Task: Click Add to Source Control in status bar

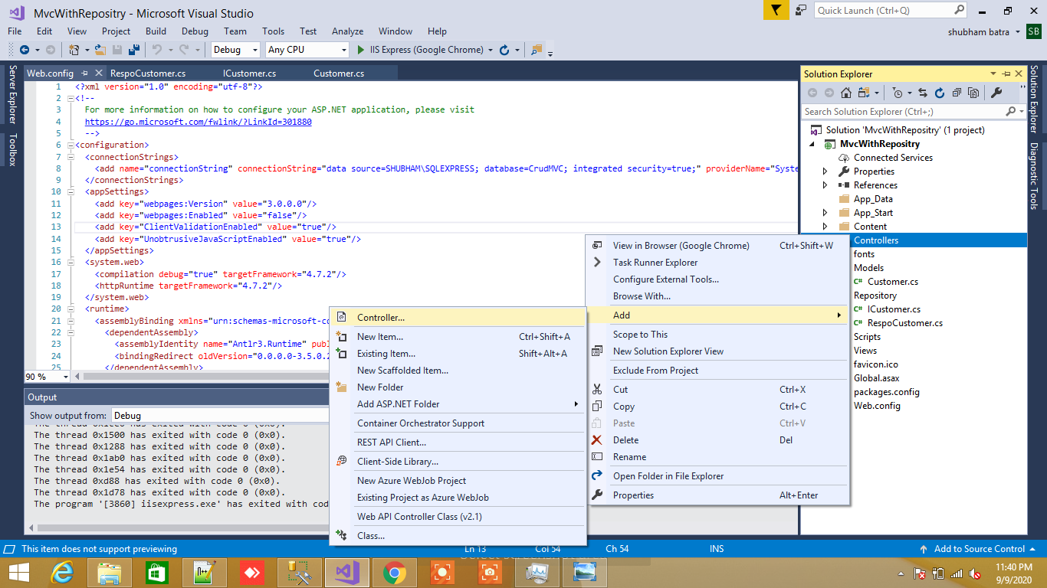Action: pos(979,549)
